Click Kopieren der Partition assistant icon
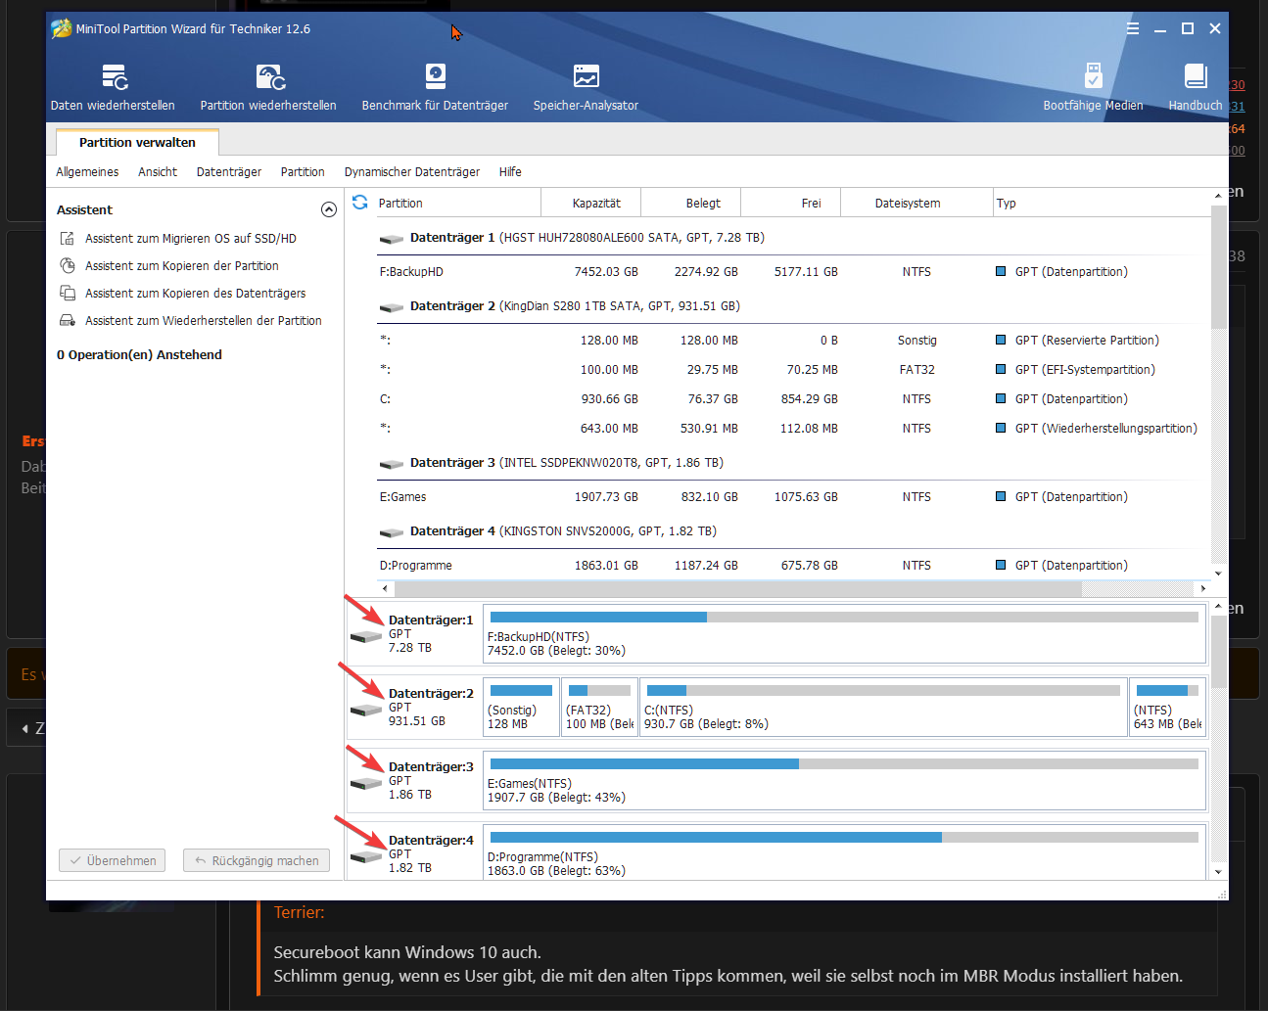 click(x=68, y=265)
